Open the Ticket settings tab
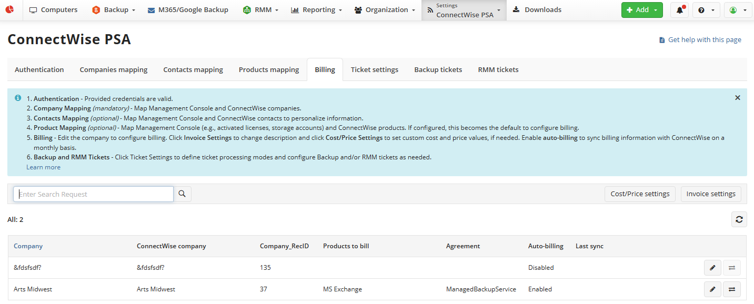754x304 pixels. [375, 69]
